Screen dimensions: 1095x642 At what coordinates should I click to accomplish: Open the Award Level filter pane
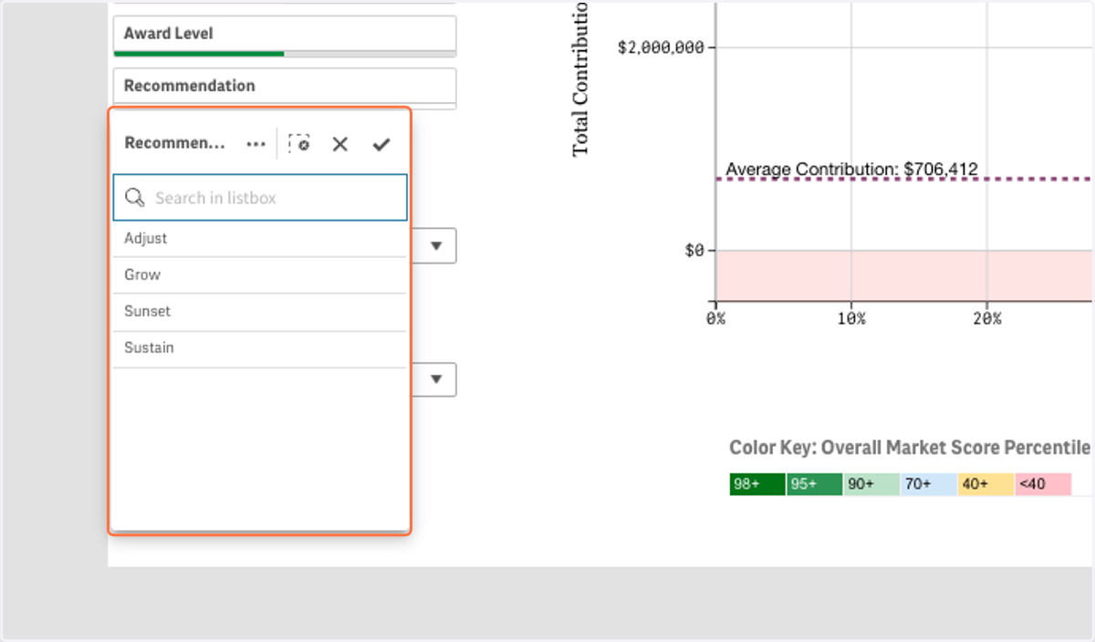[x=285, y=35]
